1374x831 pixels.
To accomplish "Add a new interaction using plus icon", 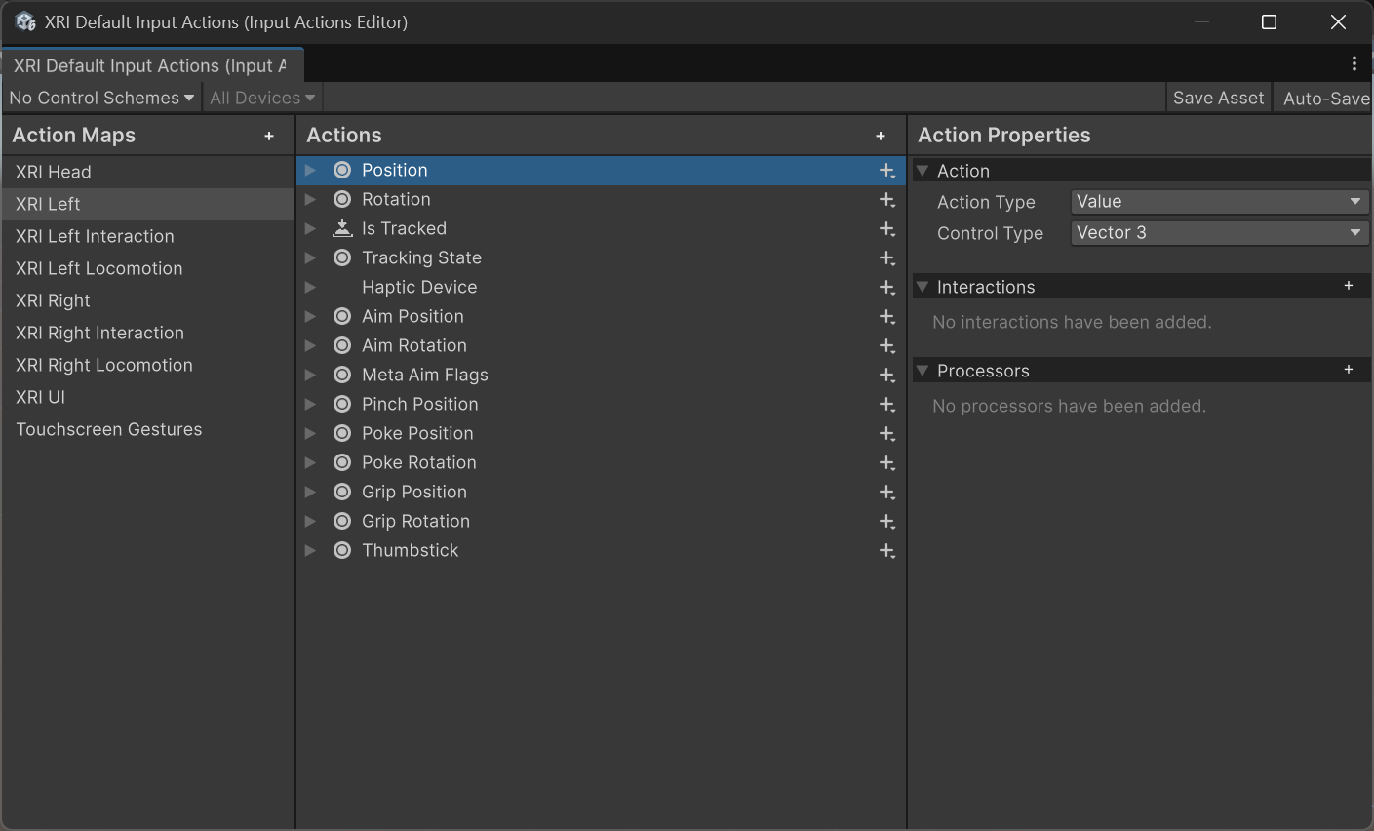I will [x=1349, y=286].
